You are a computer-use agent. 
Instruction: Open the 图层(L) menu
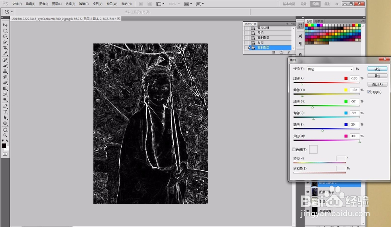point(57,4)
